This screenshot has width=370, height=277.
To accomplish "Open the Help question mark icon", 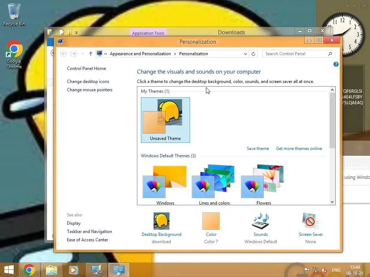I will (x=336, y=64).
